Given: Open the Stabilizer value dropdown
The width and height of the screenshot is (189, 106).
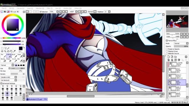Looking at the screenshot, I should point(109,12).
